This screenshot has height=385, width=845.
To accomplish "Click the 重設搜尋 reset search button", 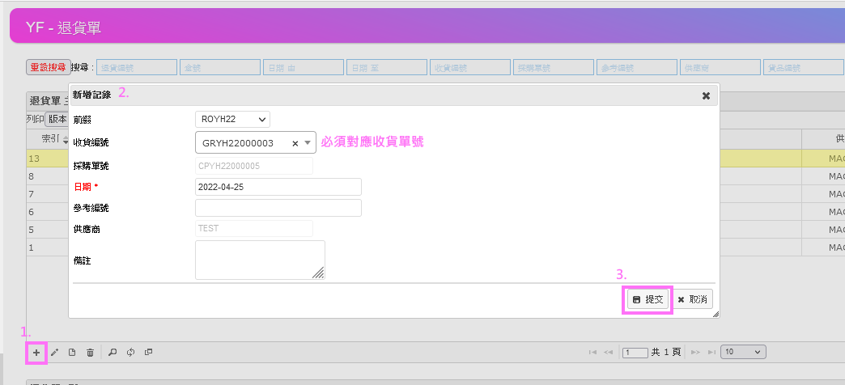I will pyautogui.click(x=49, y=67).
